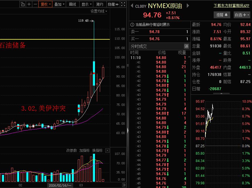Click 加指标 to add indicator
252x188 pixels.
[84, 151]
